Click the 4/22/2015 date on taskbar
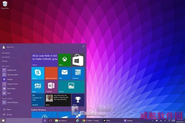This screenshot has width=185, height=123. (x=180, y=121)
